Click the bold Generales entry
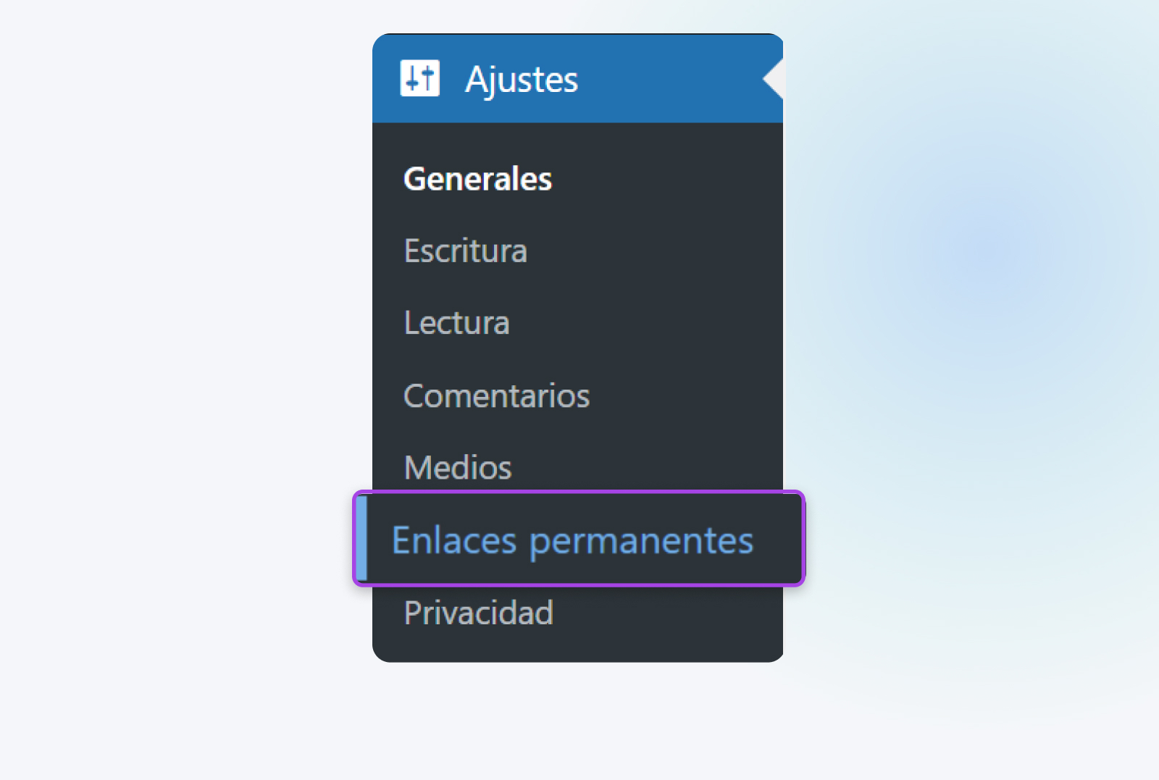This screenshot has height=780, width=1159. [x=477, y=179]
